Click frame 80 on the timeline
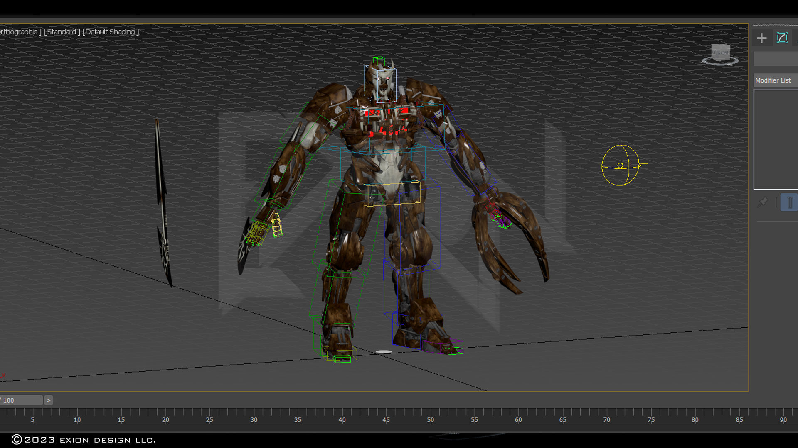798x448 pixels. (695, 420)
